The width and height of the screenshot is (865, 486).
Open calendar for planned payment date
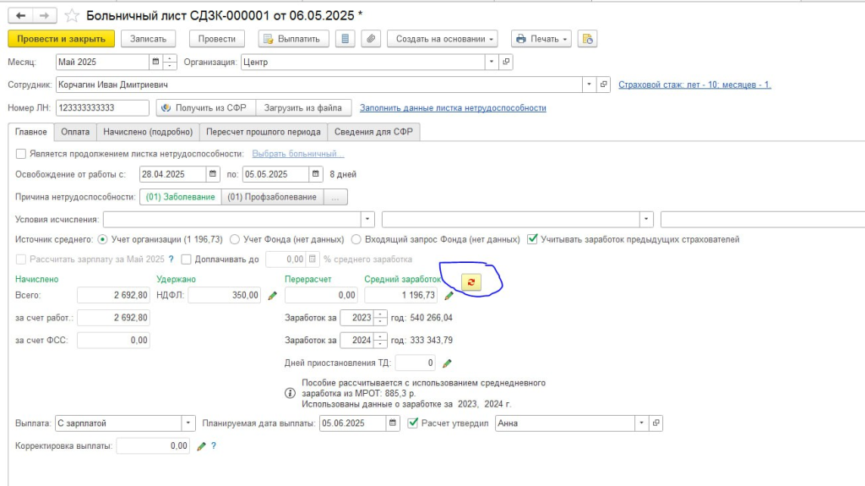[394, 423]
